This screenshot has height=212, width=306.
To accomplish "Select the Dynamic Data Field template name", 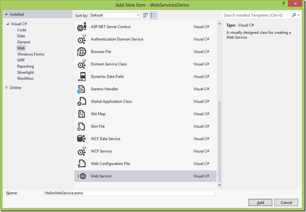I will 107,77.
